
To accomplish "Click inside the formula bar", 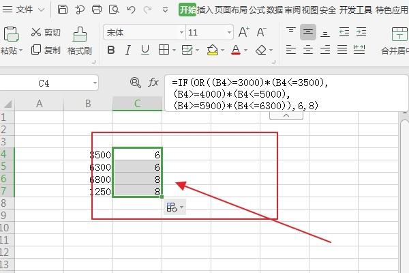I will click(x=286, y=94).
